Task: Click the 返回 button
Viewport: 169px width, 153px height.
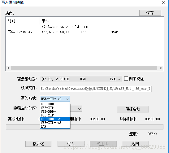Action: 135,144
